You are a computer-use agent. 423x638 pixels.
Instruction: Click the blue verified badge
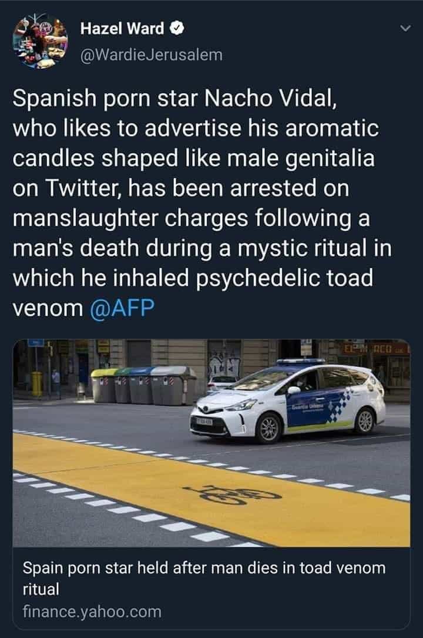[x=177, y=29]
